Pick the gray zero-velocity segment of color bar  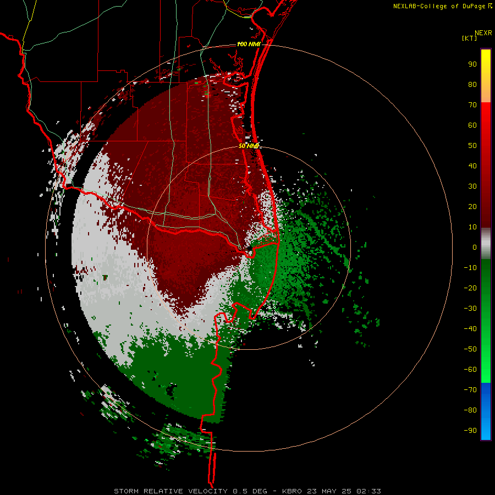coord(486,244)
